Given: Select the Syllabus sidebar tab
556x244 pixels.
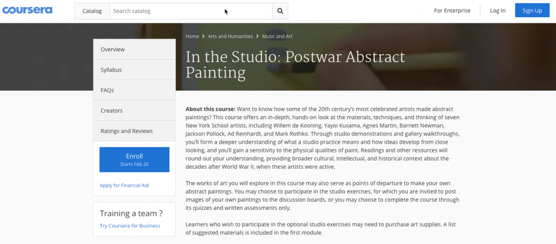Looking at the screenshot, I should (x=135, y=70).
